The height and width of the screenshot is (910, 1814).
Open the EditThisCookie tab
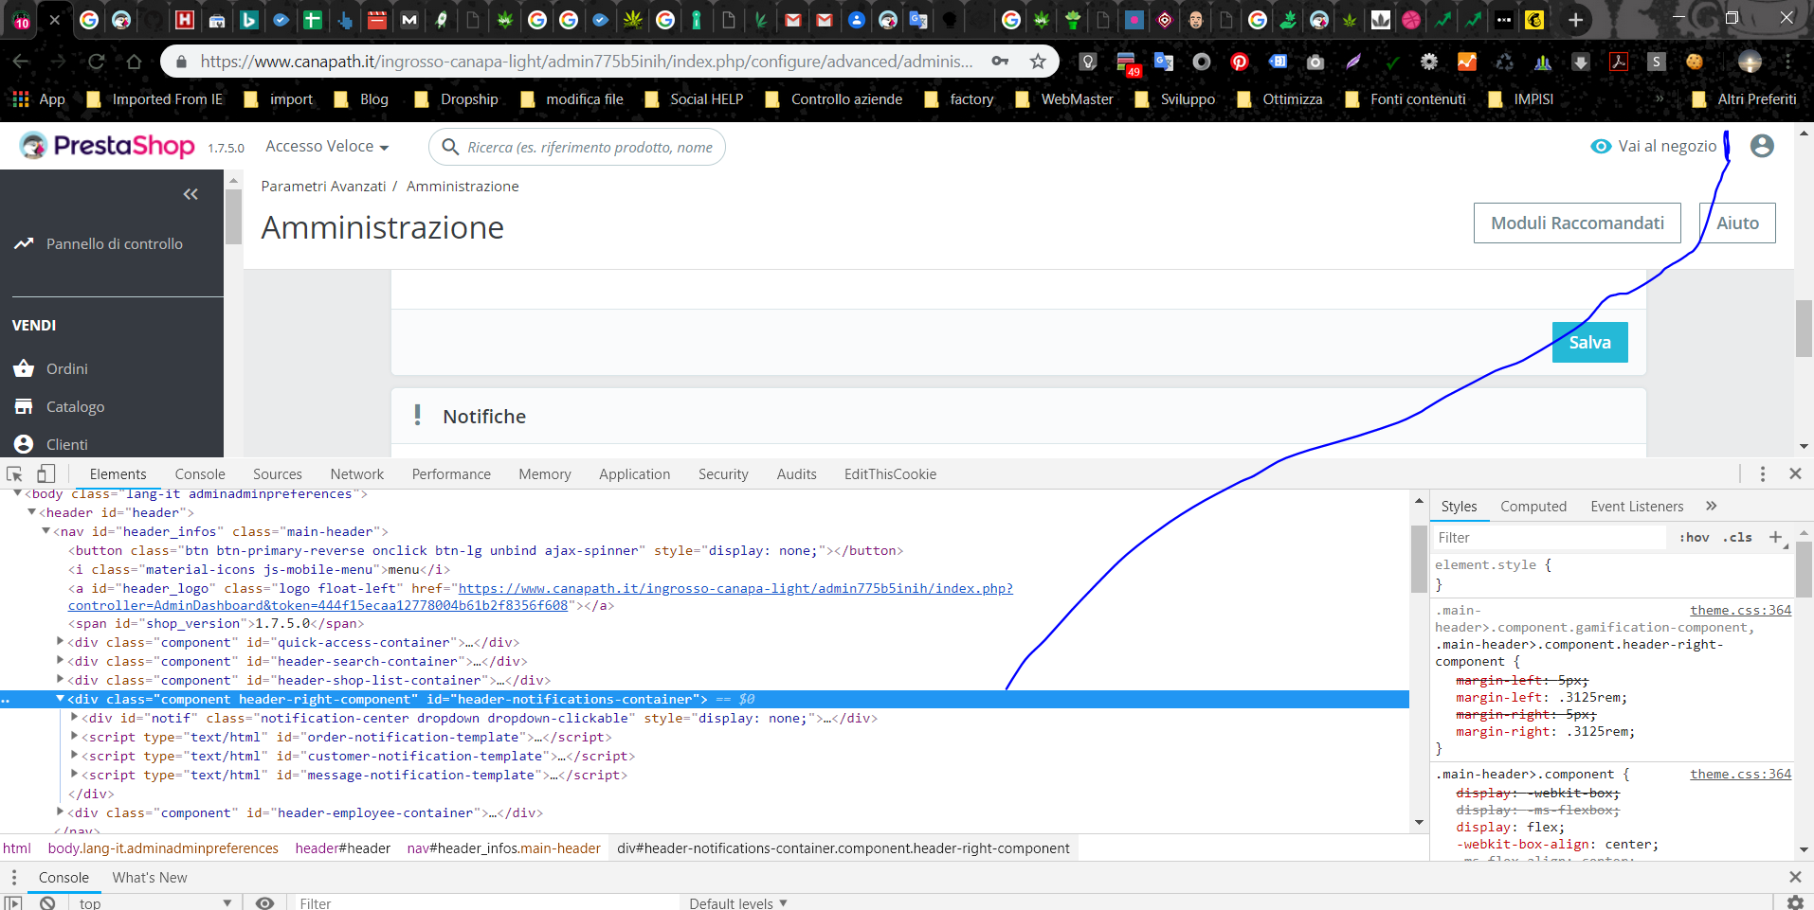[x=890, y=474]
